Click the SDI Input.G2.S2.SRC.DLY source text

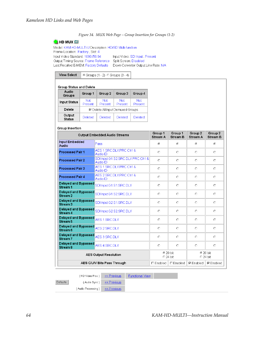(113, 211)
